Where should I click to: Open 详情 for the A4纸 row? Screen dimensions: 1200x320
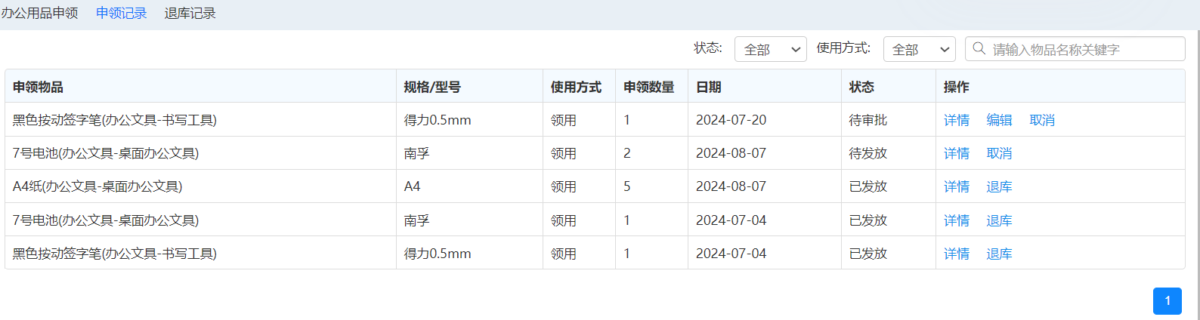[x=956, y=186]
